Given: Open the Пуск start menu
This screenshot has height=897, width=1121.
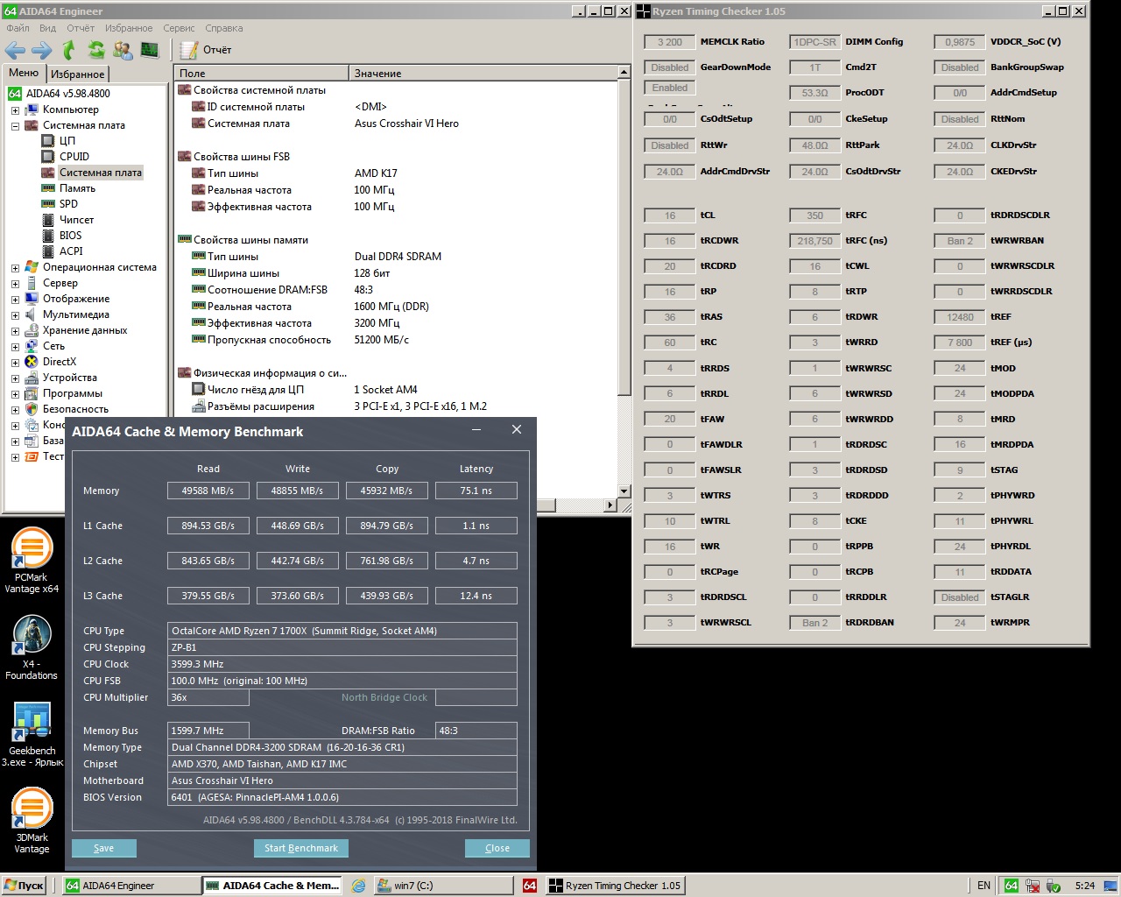Looking at the screenshot, I should click(24, 886).
